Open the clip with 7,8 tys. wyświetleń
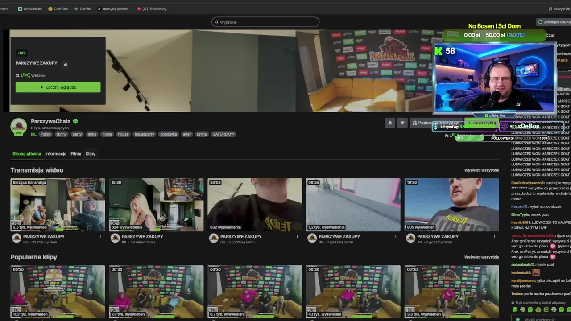The width and height of the screenshot is (571, 321). 156,292
